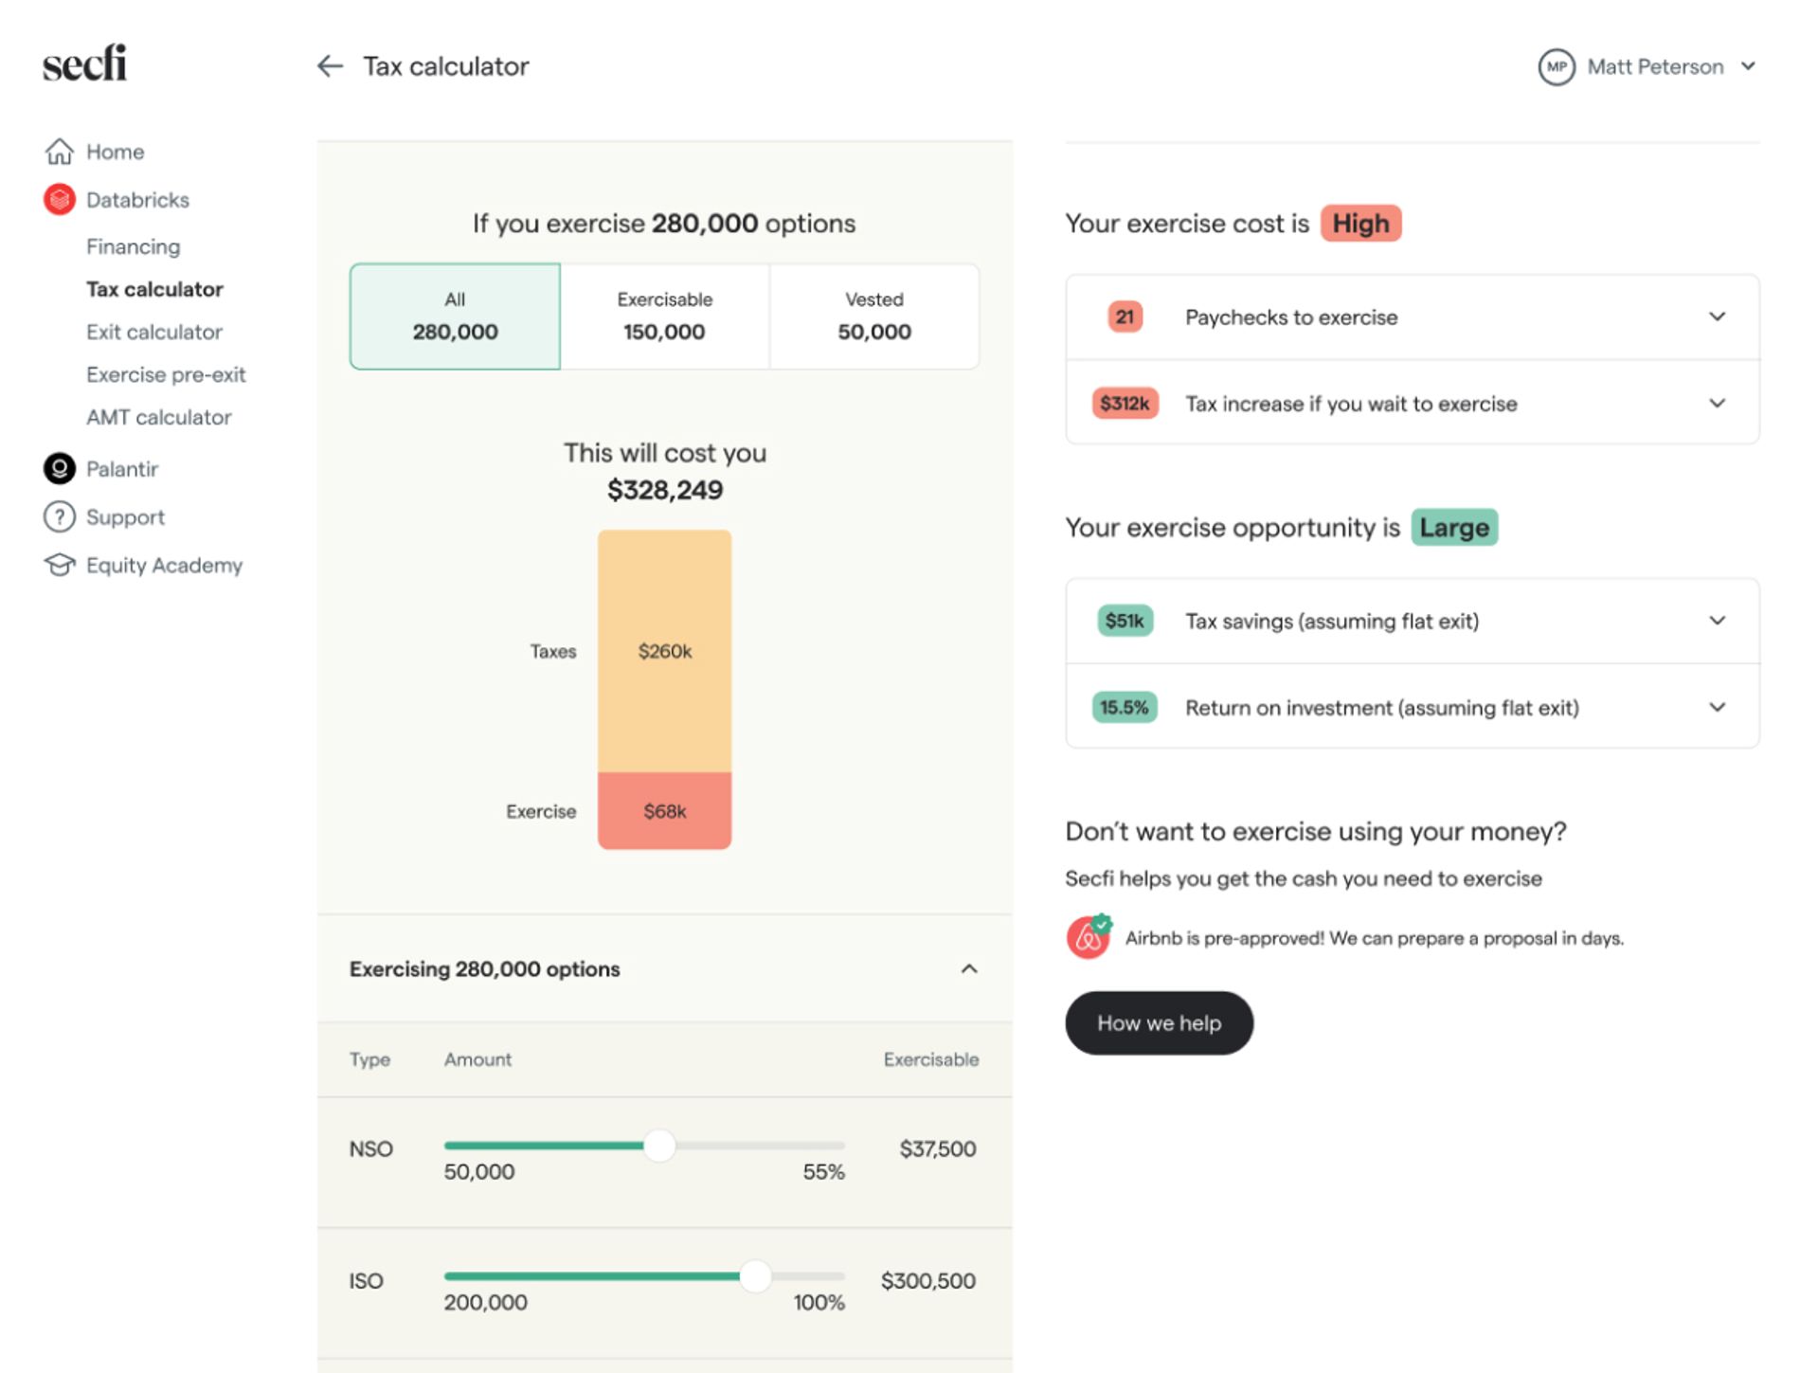The image size is (1818, 1373).
Task: Collapse the Exercising 280,000 options section
Action: 968,969
